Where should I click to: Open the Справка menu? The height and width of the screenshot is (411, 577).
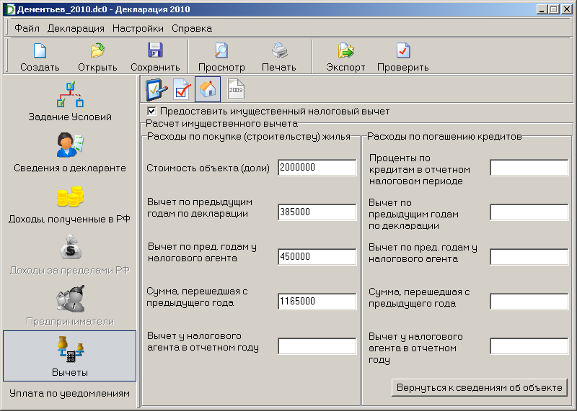coord(192,29)
